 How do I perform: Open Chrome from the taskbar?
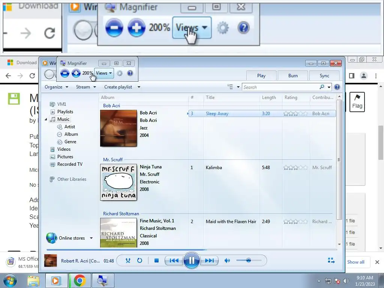(80, 280)
